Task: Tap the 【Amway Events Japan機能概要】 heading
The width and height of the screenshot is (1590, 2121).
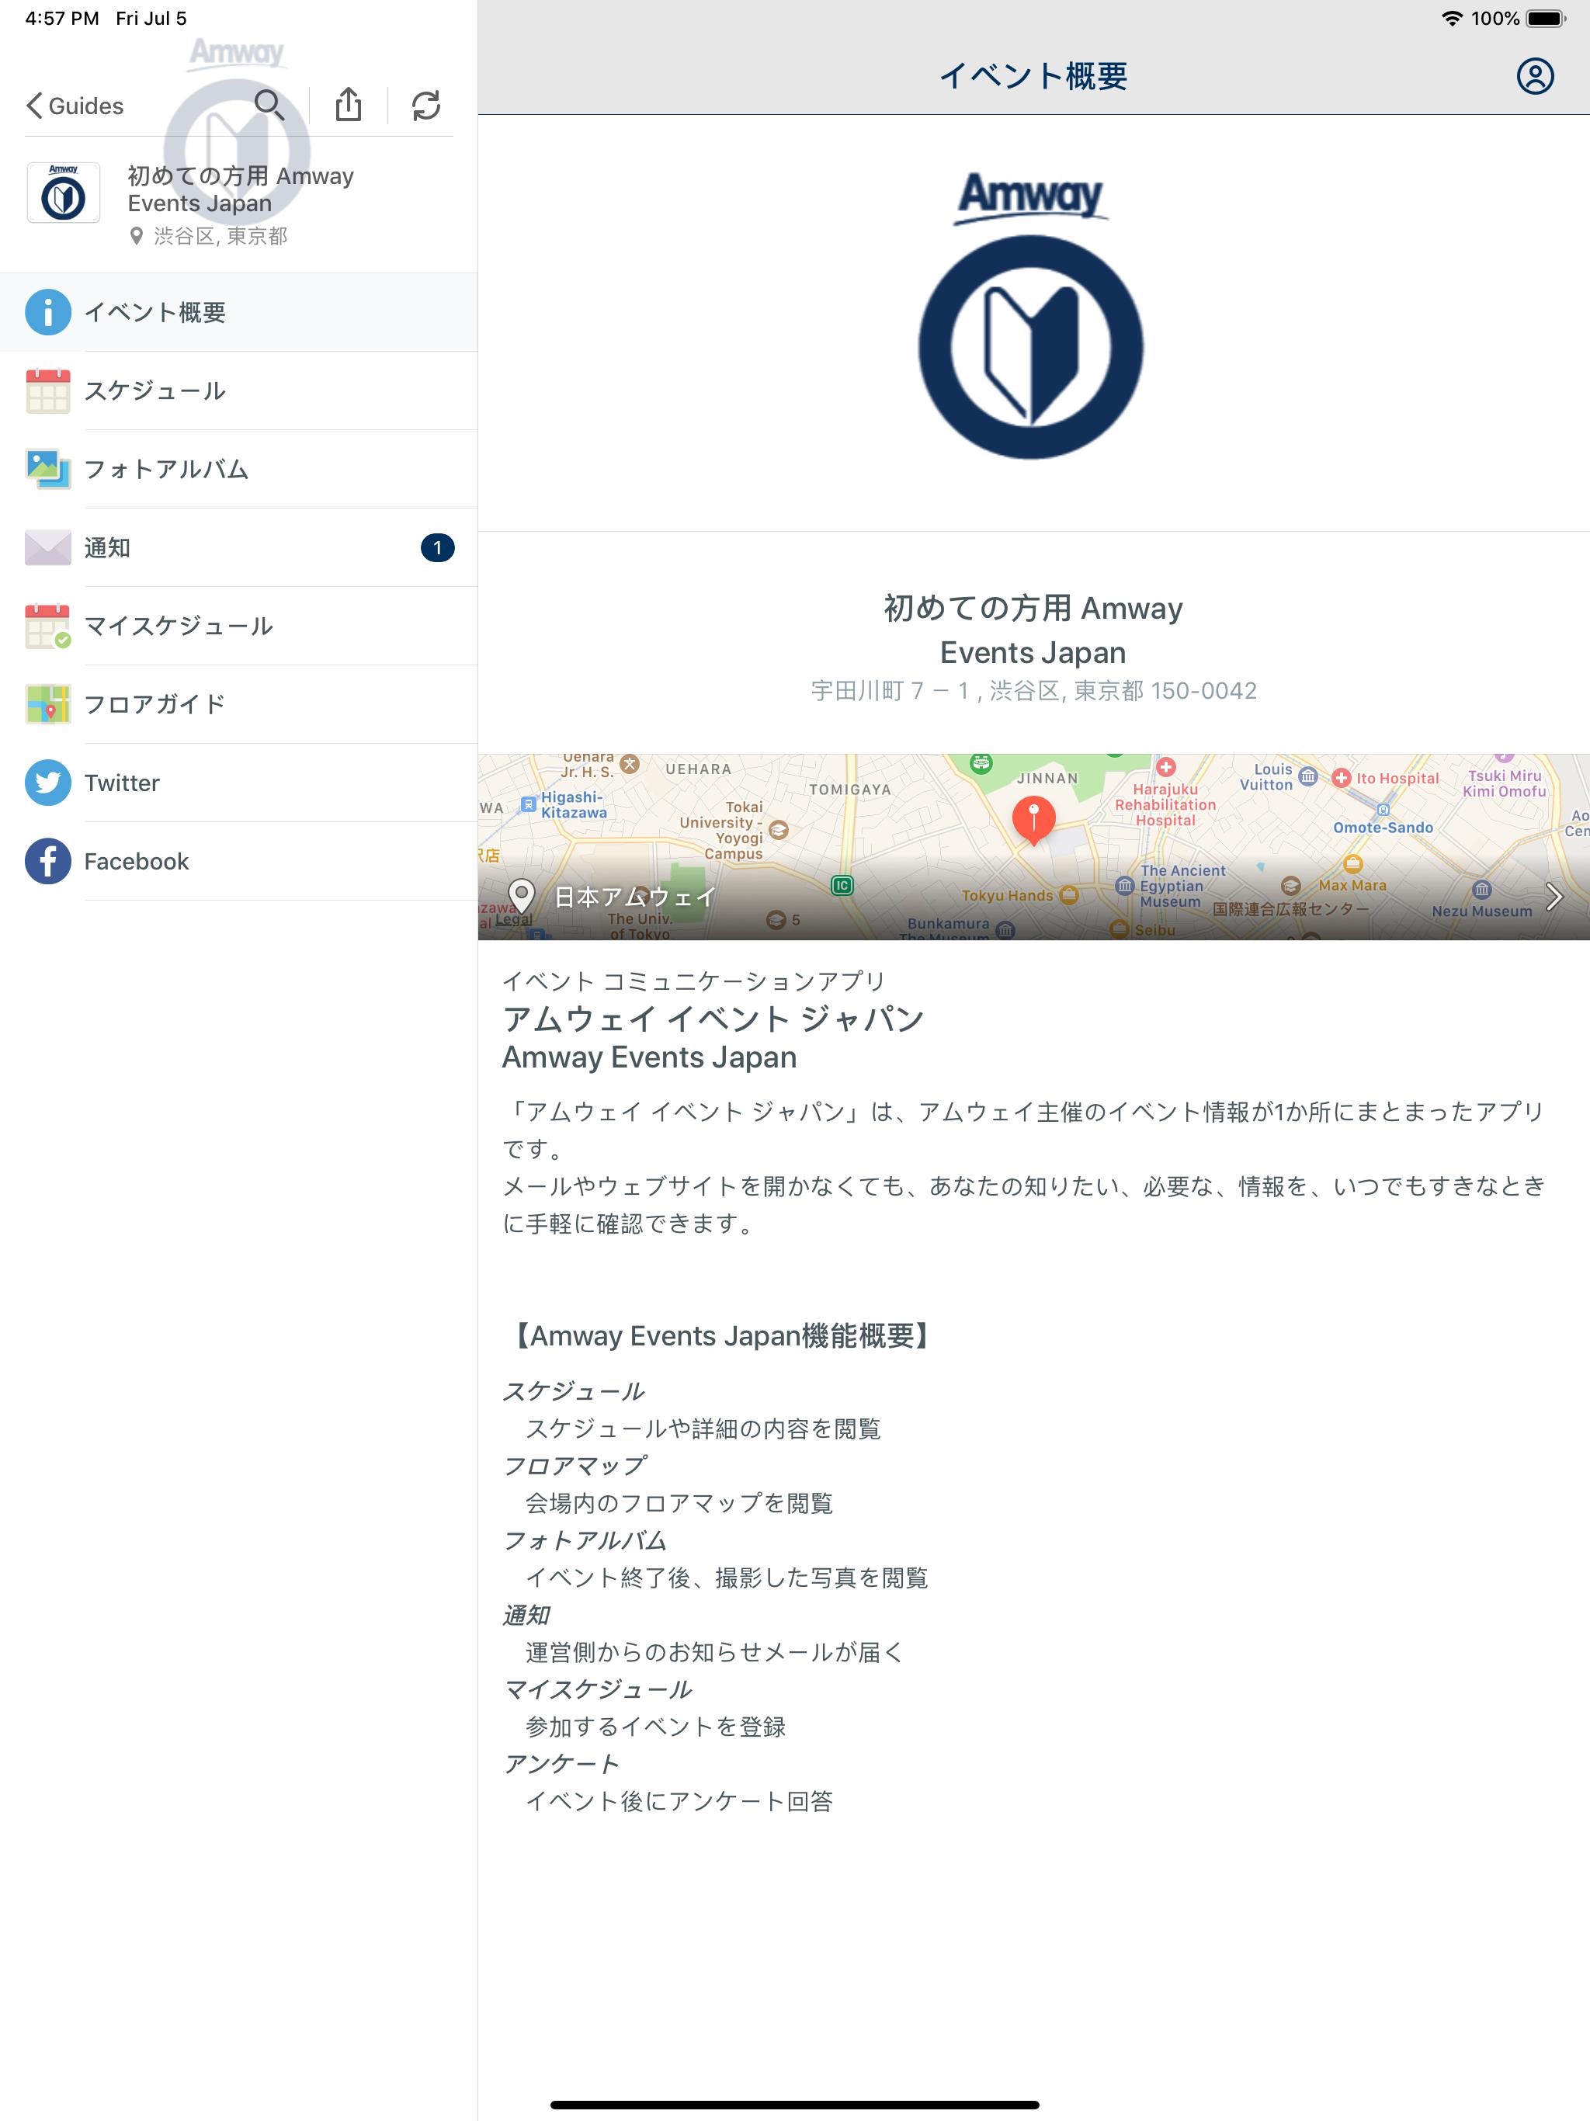Action: (721, 1337)
